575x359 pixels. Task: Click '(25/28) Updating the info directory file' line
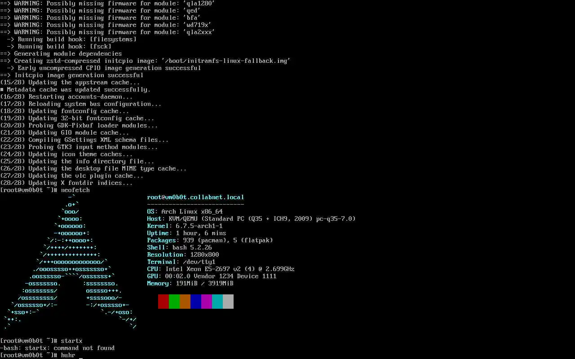(77, 162)
